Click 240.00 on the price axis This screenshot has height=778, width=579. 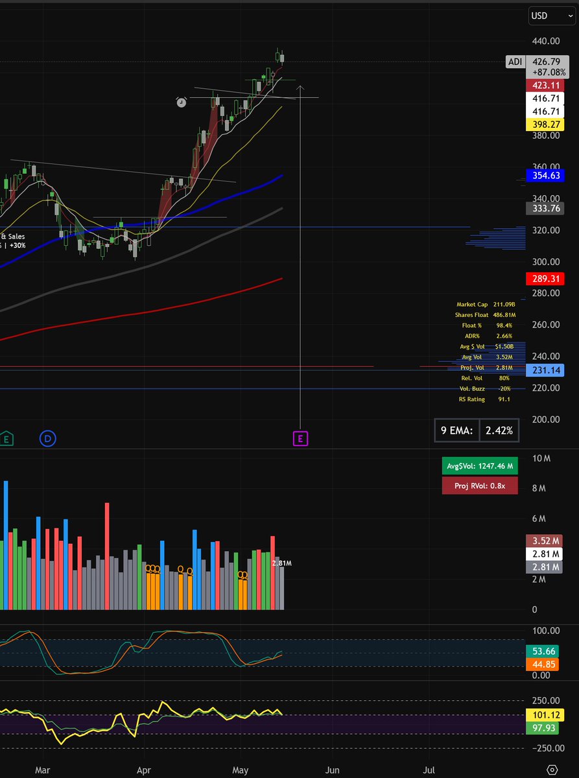pyautogui.click(x=546, y=357)
